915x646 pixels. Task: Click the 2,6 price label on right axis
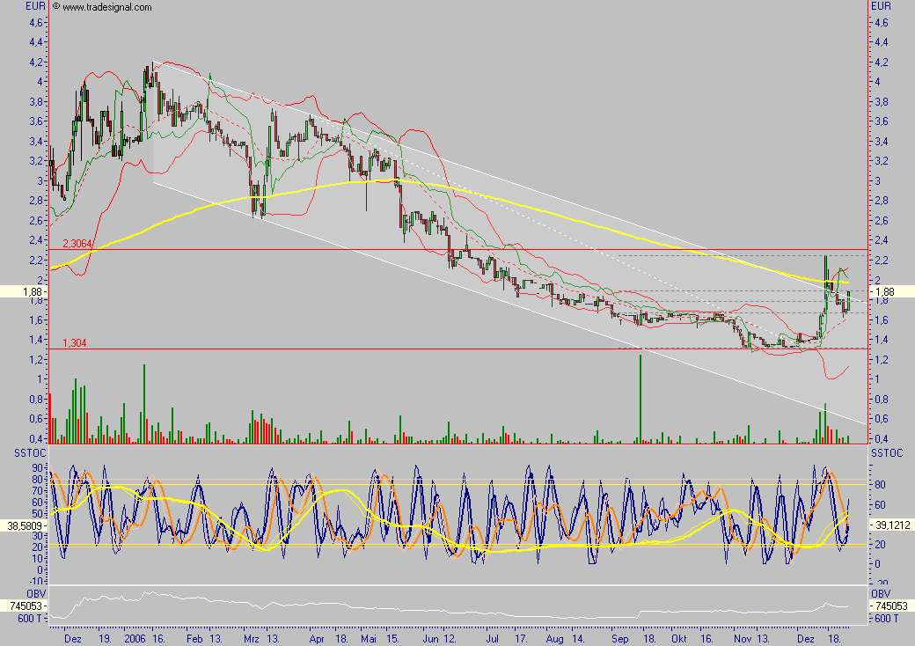pyautogui.click(x=882, y=221)
